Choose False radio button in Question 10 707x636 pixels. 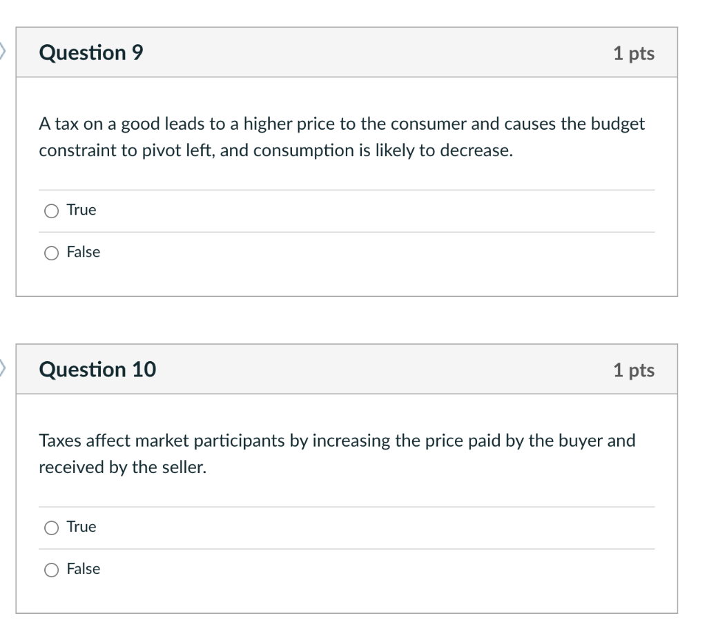click(x=51, y=570)
